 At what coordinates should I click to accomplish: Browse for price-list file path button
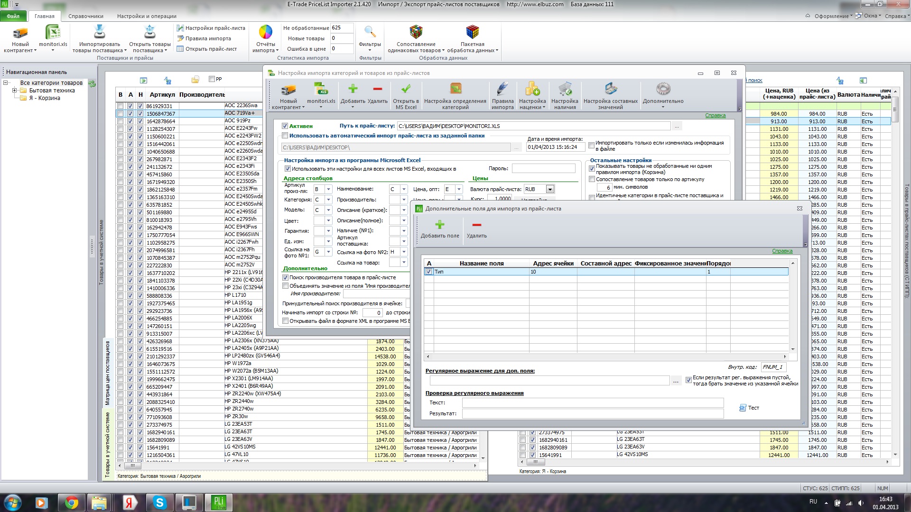(x=677, y=126)
